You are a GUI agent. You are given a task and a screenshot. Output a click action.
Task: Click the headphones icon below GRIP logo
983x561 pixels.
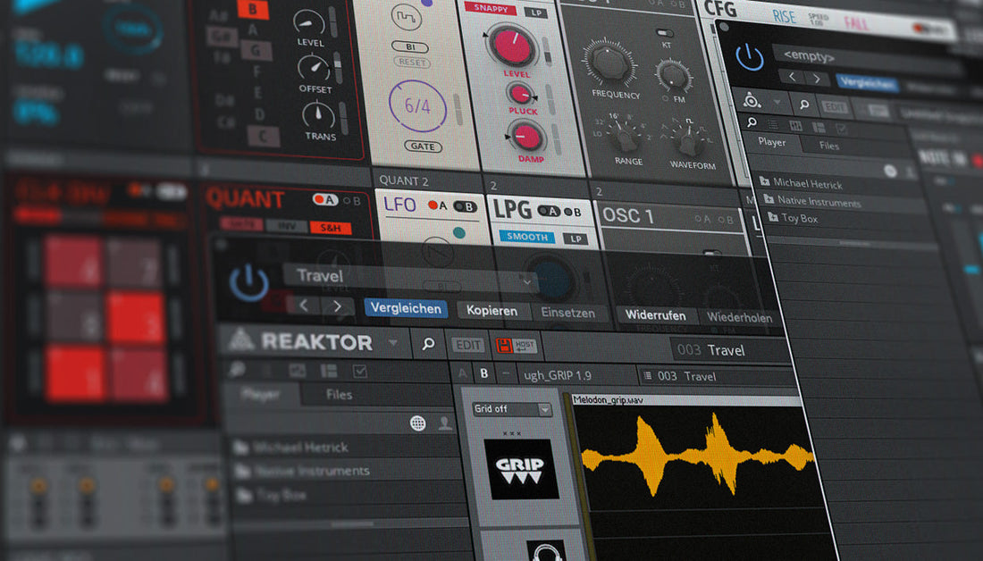coord(545,551)
